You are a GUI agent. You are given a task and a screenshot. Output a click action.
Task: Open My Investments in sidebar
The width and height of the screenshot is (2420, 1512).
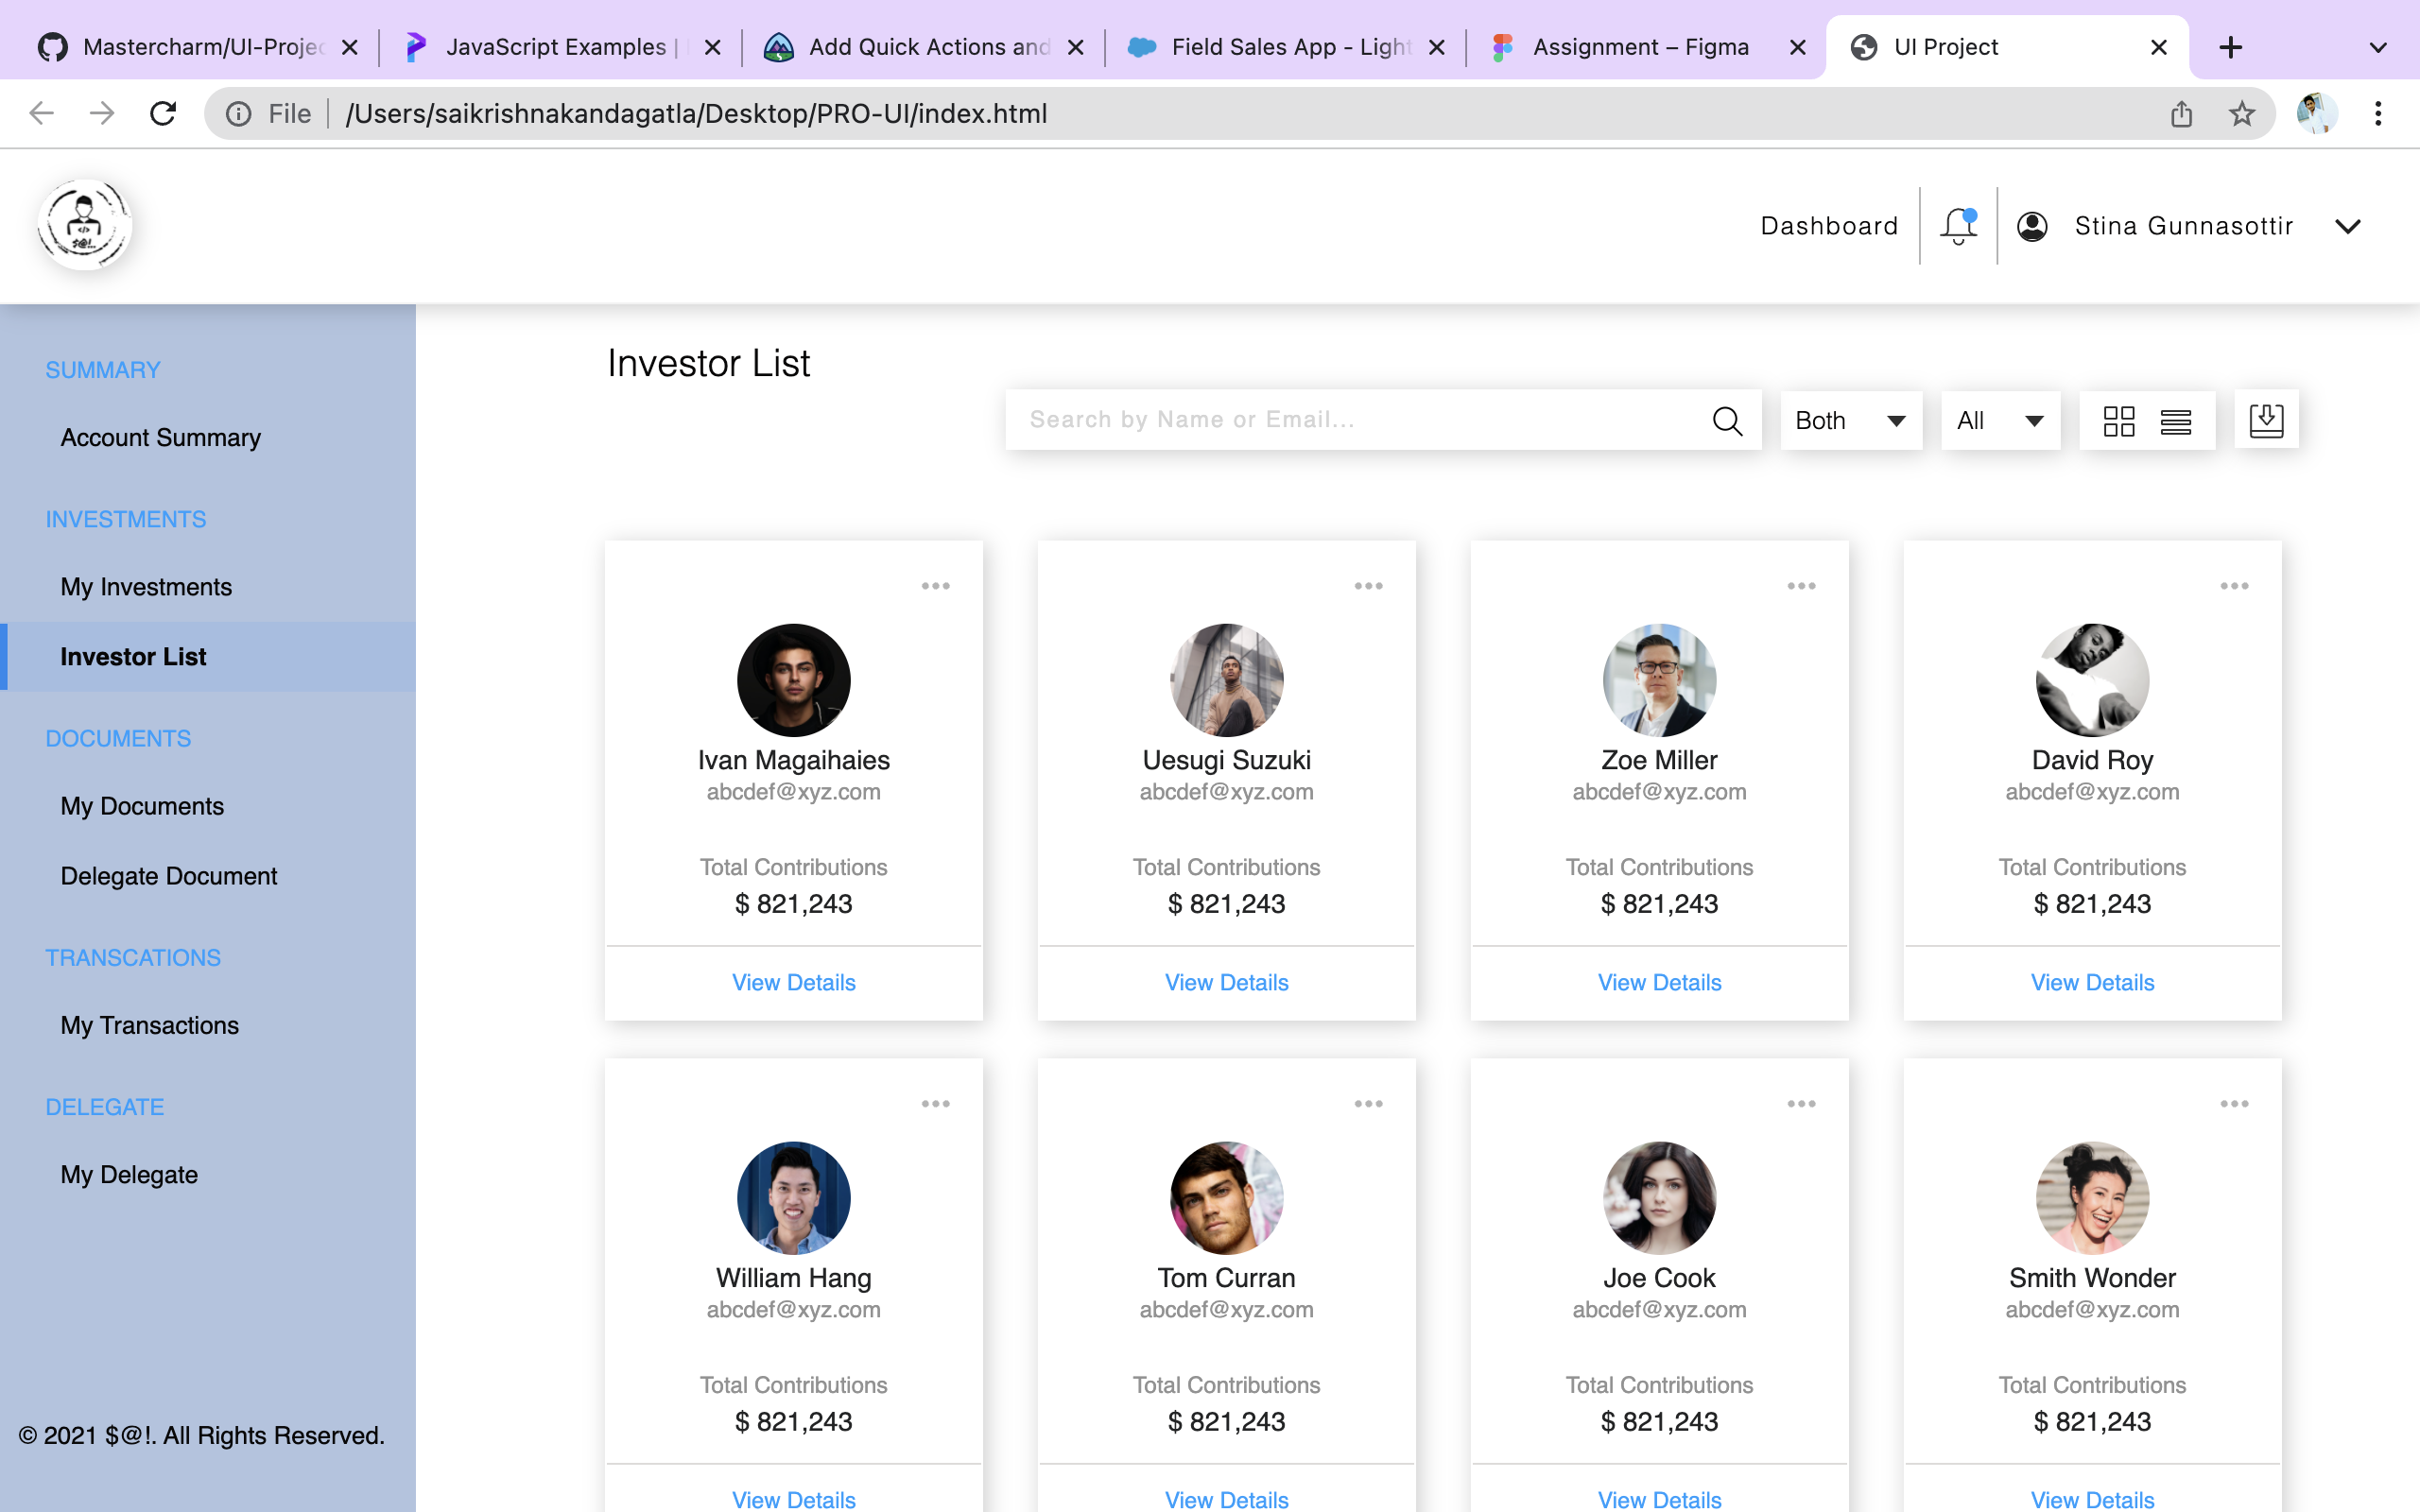point(146,587)
